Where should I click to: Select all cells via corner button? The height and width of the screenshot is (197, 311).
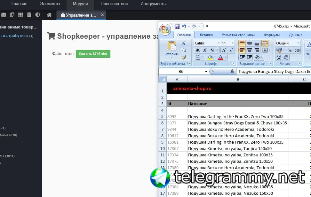163,80
